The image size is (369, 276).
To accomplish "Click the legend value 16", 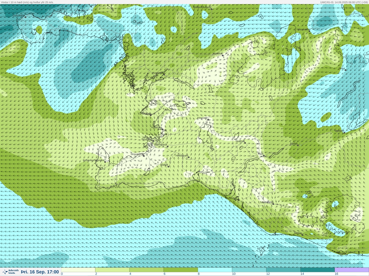I will point(336,274).
